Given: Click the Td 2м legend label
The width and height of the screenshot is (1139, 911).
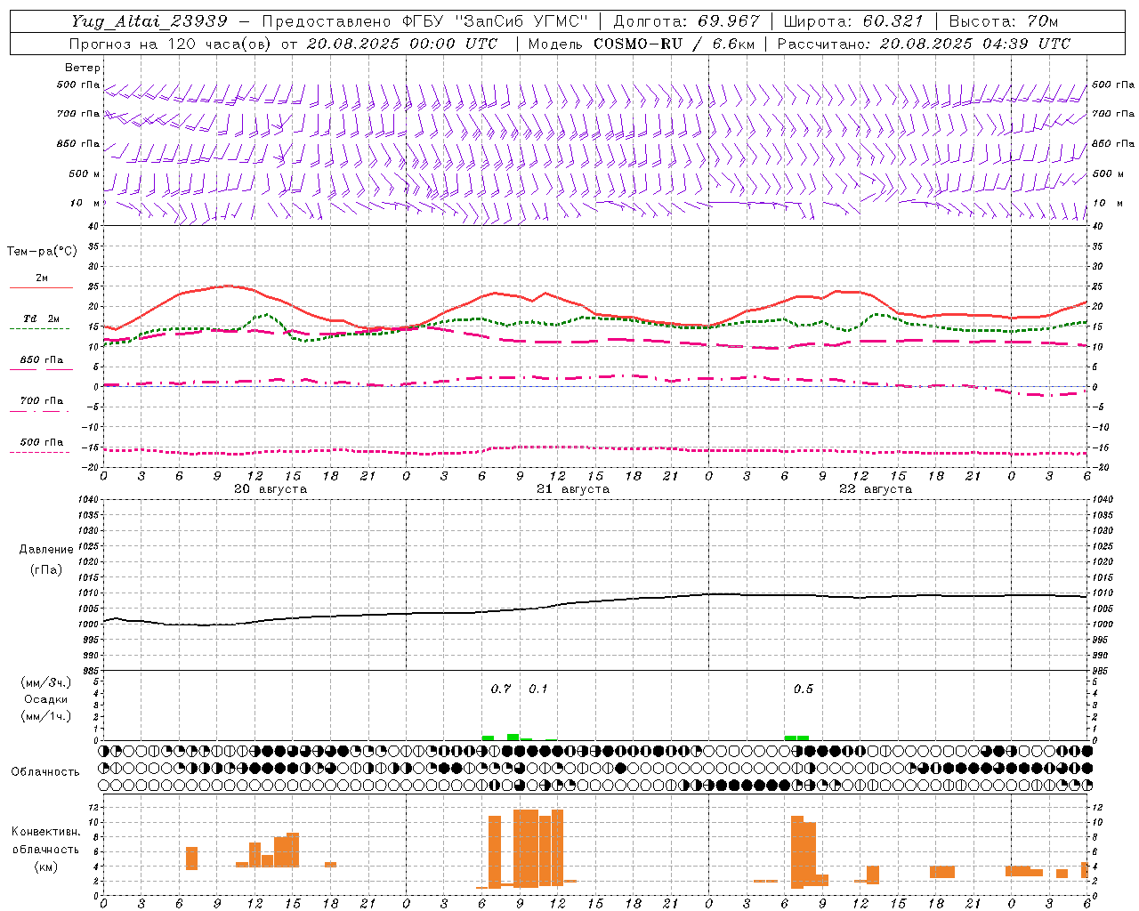Looking at the screenshot, I should [42, 318].
